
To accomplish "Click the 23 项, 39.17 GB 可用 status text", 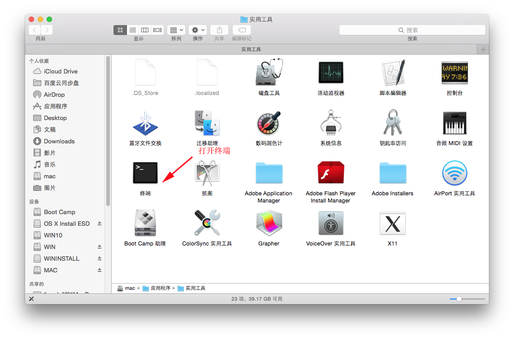I will coord(257,299).
